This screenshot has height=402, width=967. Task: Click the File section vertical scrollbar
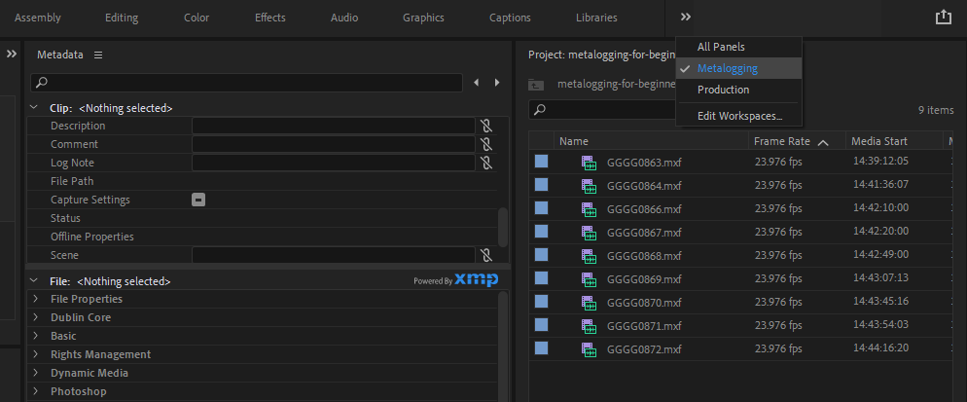[x=503, y=346]
